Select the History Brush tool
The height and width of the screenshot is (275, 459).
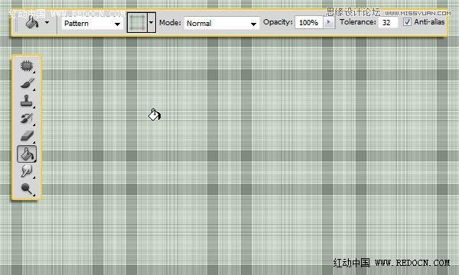click(x=27, y=118)
